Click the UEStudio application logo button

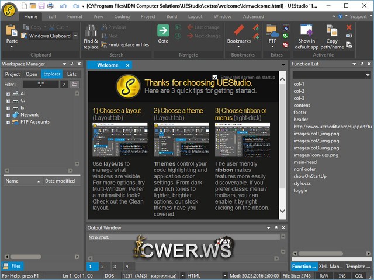tap(9, 10)
